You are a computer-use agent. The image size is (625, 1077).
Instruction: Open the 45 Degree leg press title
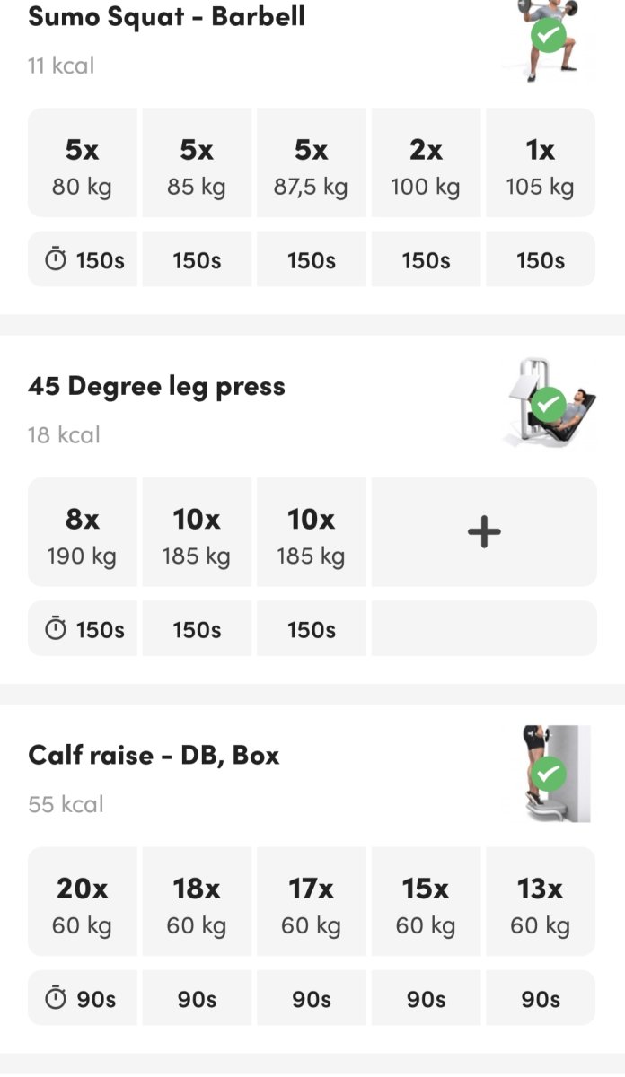157,387
